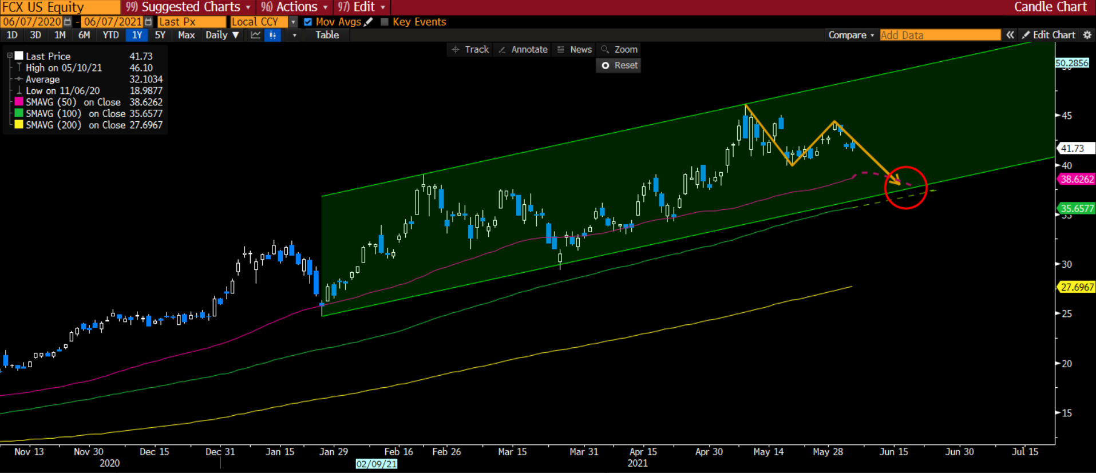This screenshot has height=473, width=1096.
Task: Select the YTD time range
Action: (x=110, y=35)
